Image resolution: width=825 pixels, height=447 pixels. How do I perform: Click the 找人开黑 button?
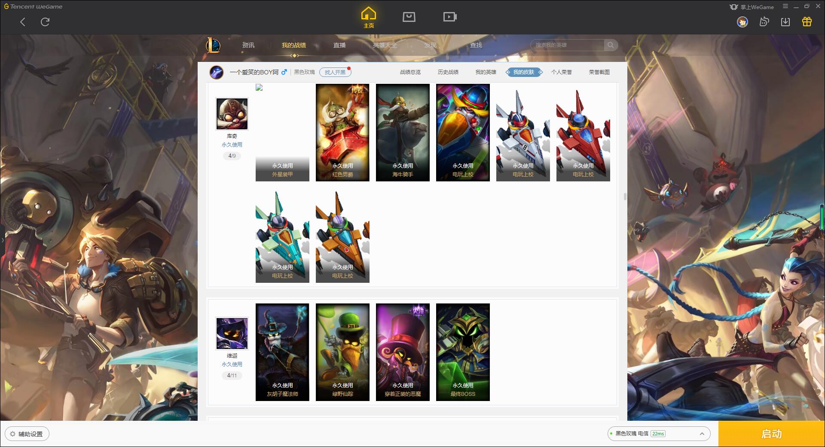335,72
